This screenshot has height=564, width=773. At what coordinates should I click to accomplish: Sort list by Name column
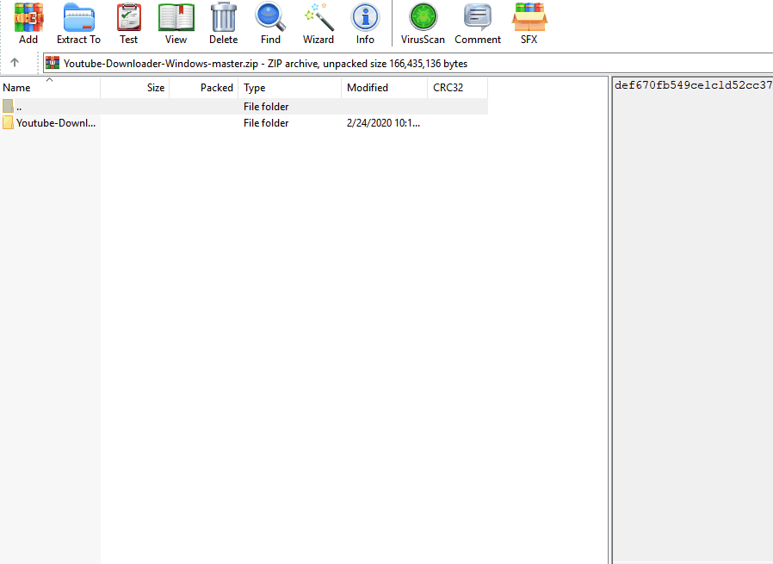coord(50,88)
